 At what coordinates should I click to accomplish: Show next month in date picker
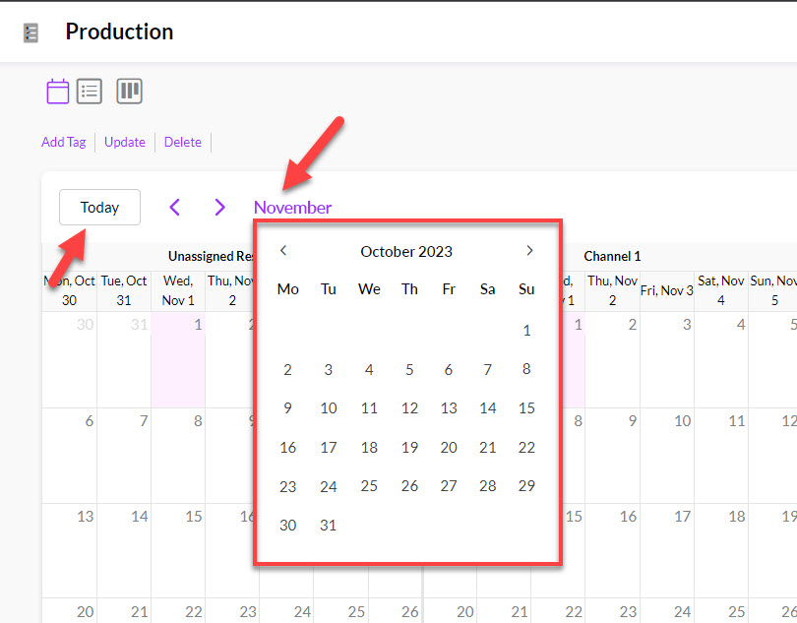pyautogui.click(x=529, y=250)
